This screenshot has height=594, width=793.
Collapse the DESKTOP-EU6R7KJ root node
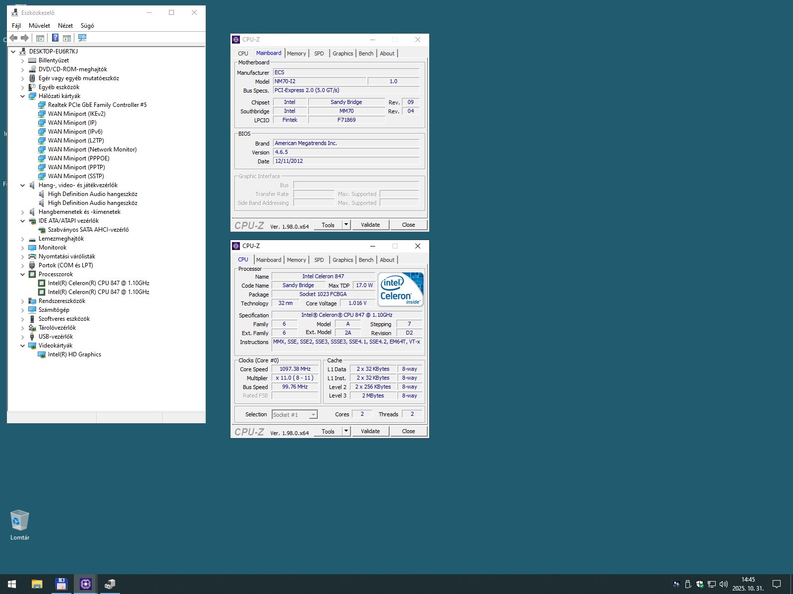13,51
